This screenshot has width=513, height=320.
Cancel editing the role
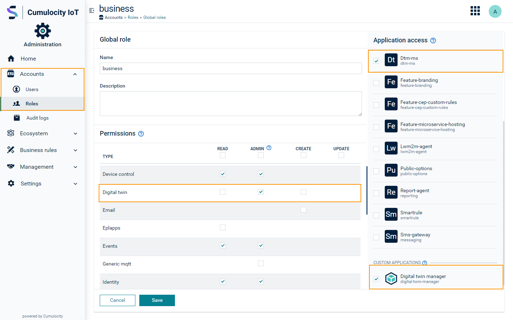pos(118,300)
